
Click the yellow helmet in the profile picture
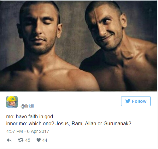click(x=12, y=99)
